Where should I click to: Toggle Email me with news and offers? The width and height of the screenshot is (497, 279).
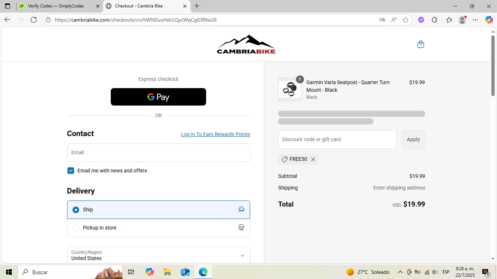71,171
